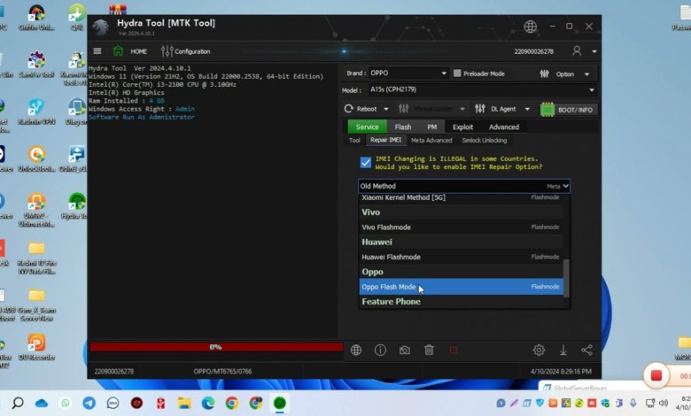Enable the Preloader Mode checkbox
The width and height of the screenshot is (691, 416).
457,73
